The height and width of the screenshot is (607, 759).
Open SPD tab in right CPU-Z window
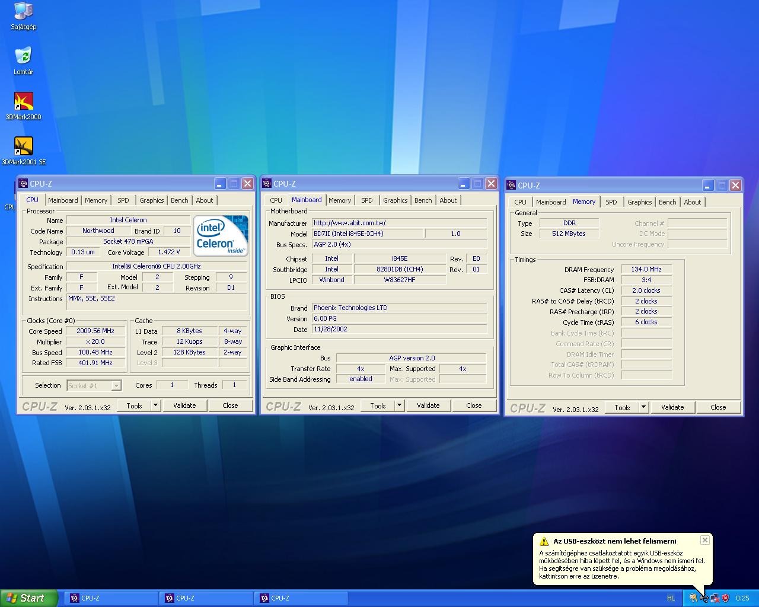[x=611, y=202]
